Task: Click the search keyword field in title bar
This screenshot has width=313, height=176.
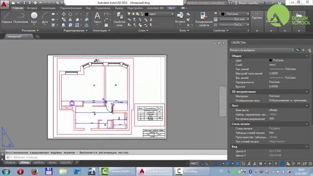Action: point(206,3)
